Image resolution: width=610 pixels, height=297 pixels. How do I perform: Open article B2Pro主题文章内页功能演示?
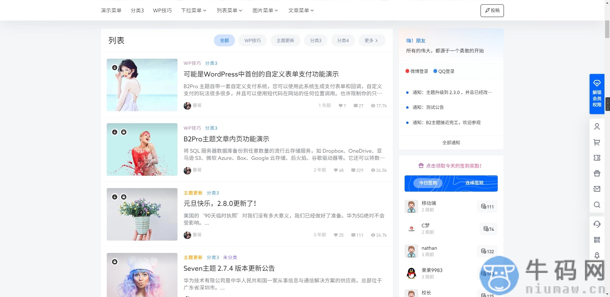[226, 139]
